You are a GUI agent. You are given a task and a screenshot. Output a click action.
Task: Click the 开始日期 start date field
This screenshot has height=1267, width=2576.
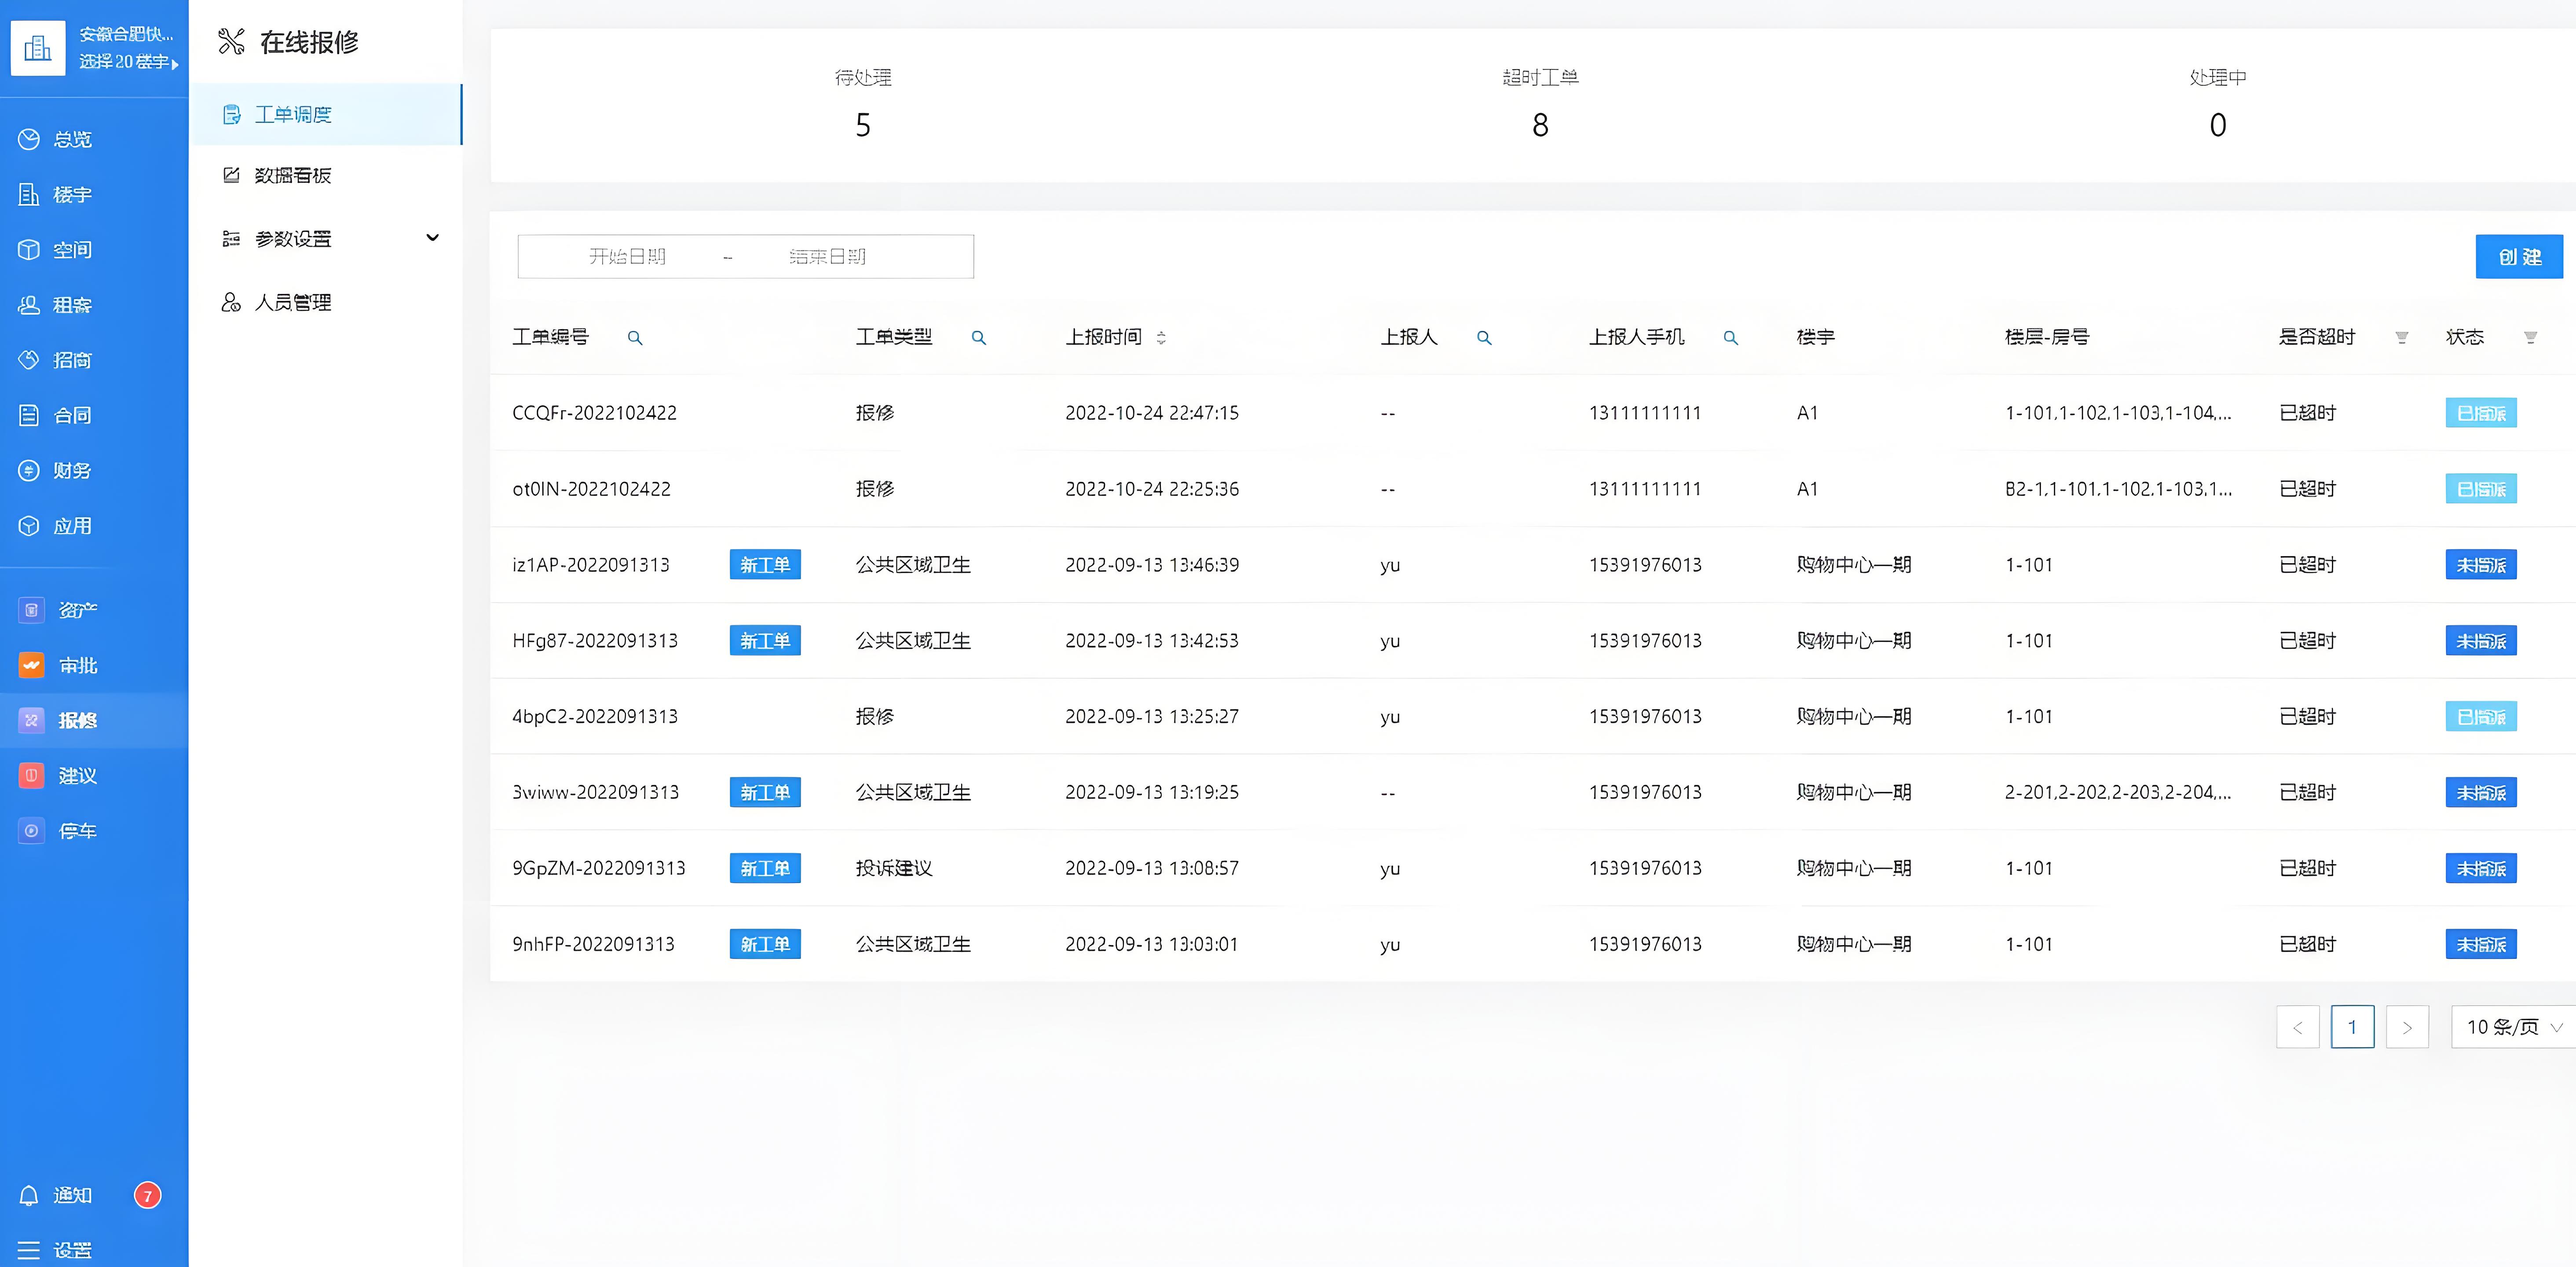click(x=627, y=257)
